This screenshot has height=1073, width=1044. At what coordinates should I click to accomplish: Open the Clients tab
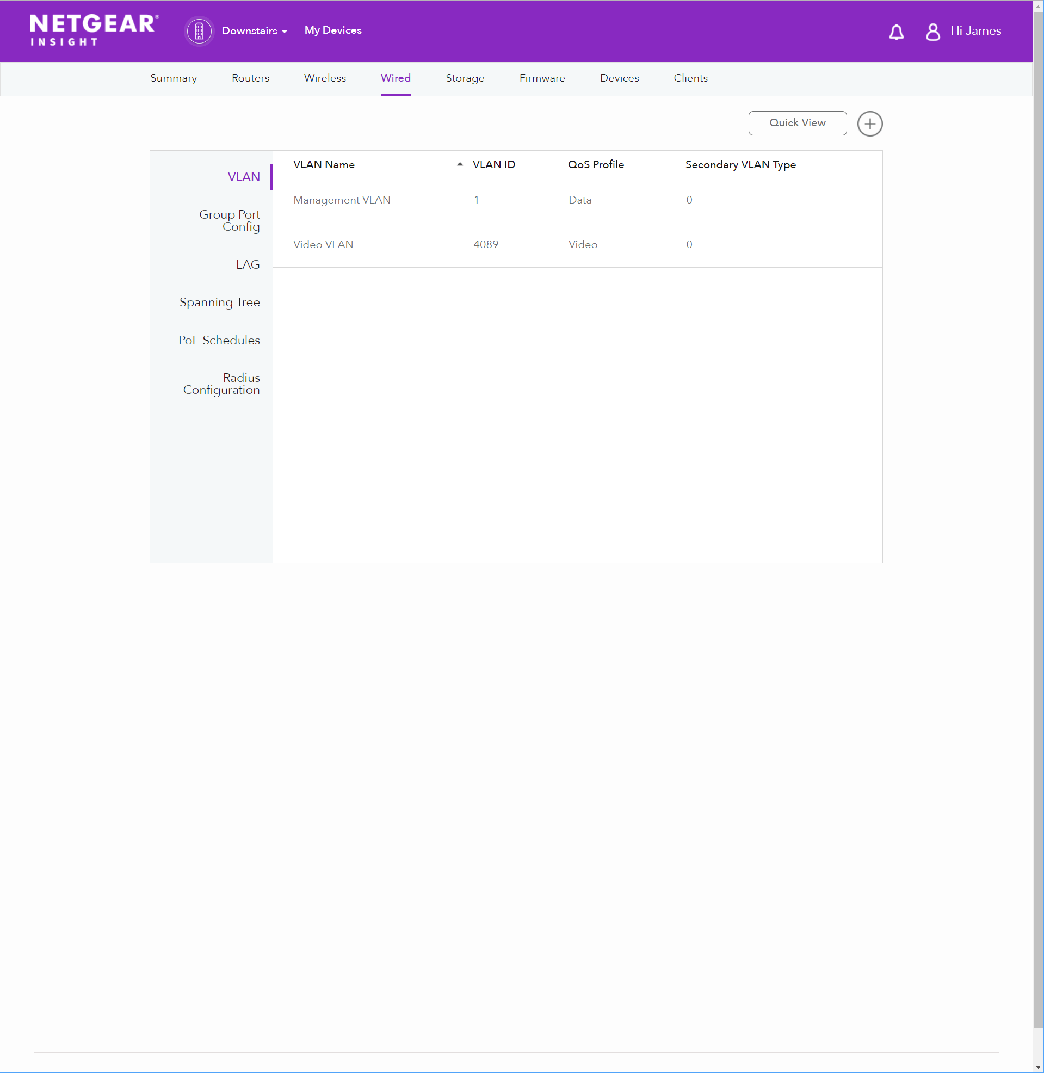click(690, 78)
